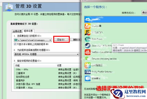Select the red NetEase Cloud Music icon

(x=88, y=52)
